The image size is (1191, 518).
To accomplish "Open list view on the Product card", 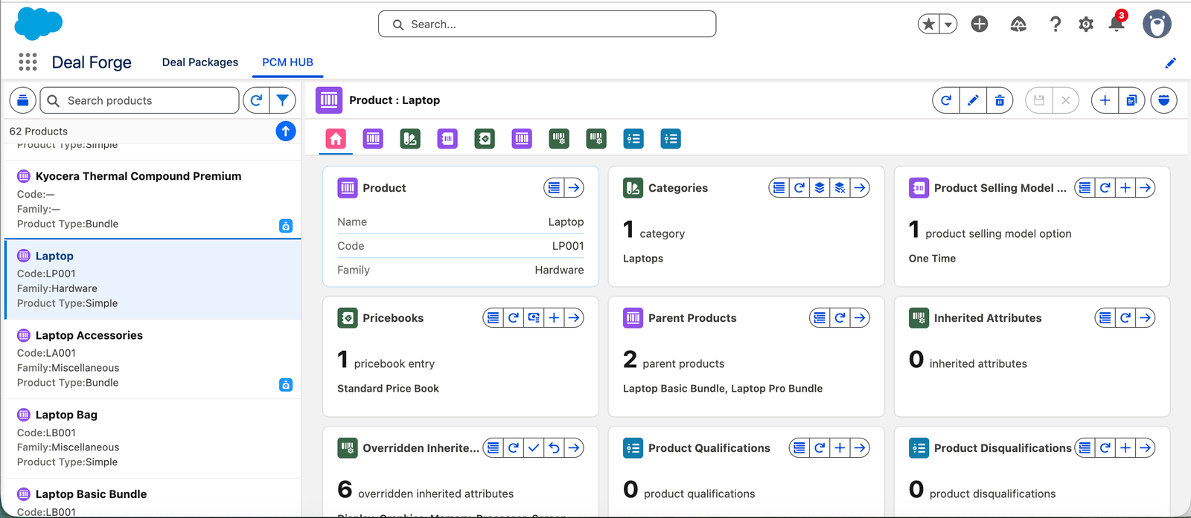I will tap(554, 188).
